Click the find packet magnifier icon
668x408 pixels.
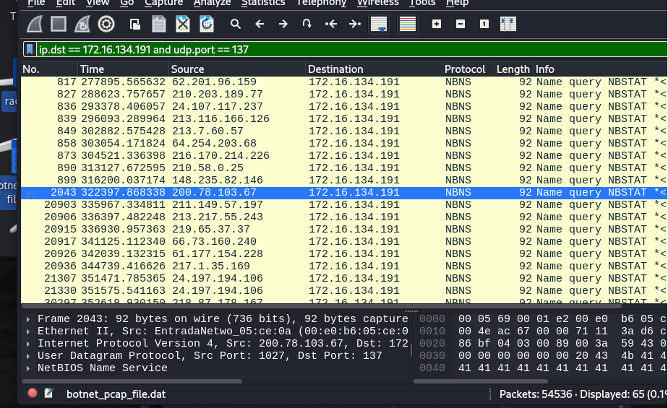tap(235, 24)
